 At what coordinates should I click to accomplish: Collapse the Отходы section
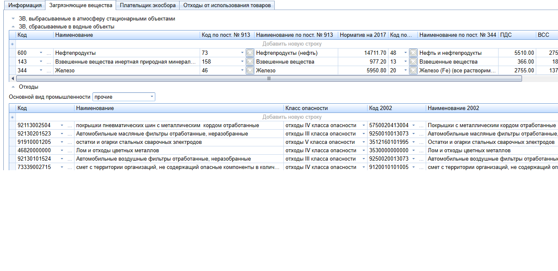[x=13, y=87]
